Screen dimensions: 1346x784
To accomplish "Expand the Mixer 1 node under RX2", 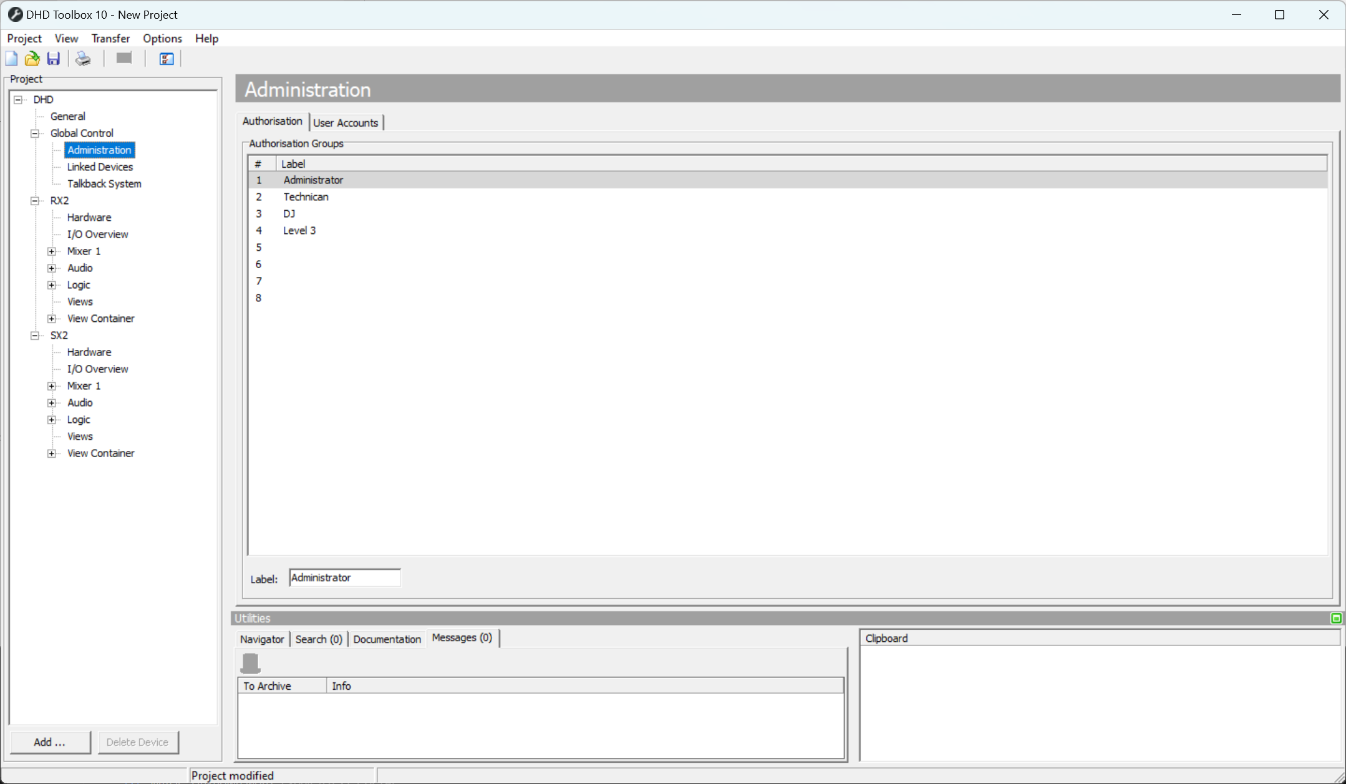I will [x=52, y=251].
